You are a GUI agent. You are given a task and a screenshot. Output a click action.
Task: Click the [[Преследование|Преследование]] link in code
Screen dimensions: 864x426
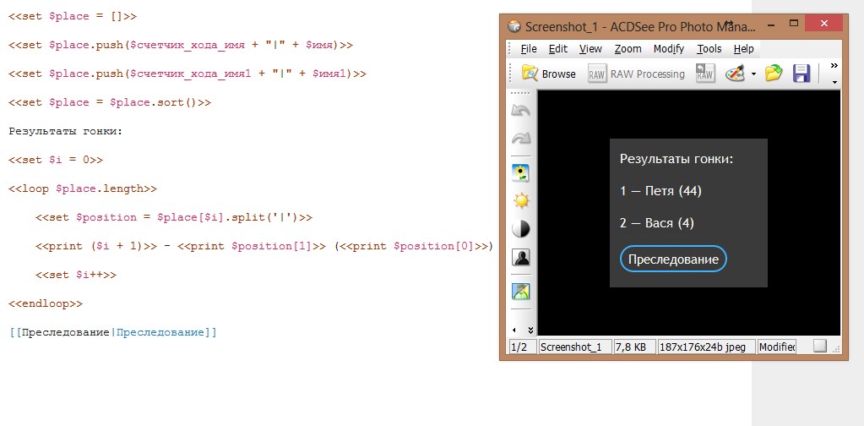[113, 332]
